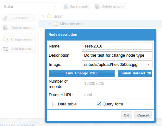The image size is (162, 126).
Task: Click the Name field containing Test-2016
Action: click(x=117, y=46)
